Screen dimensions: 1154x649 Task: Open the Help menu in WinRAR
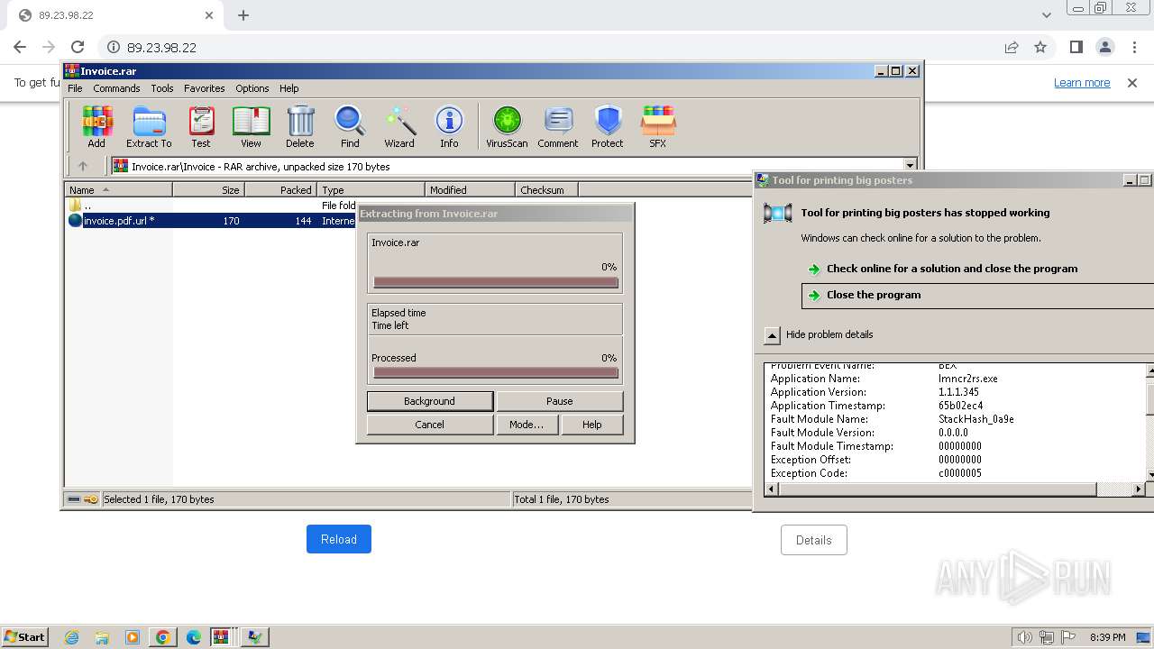pos(288,88)
